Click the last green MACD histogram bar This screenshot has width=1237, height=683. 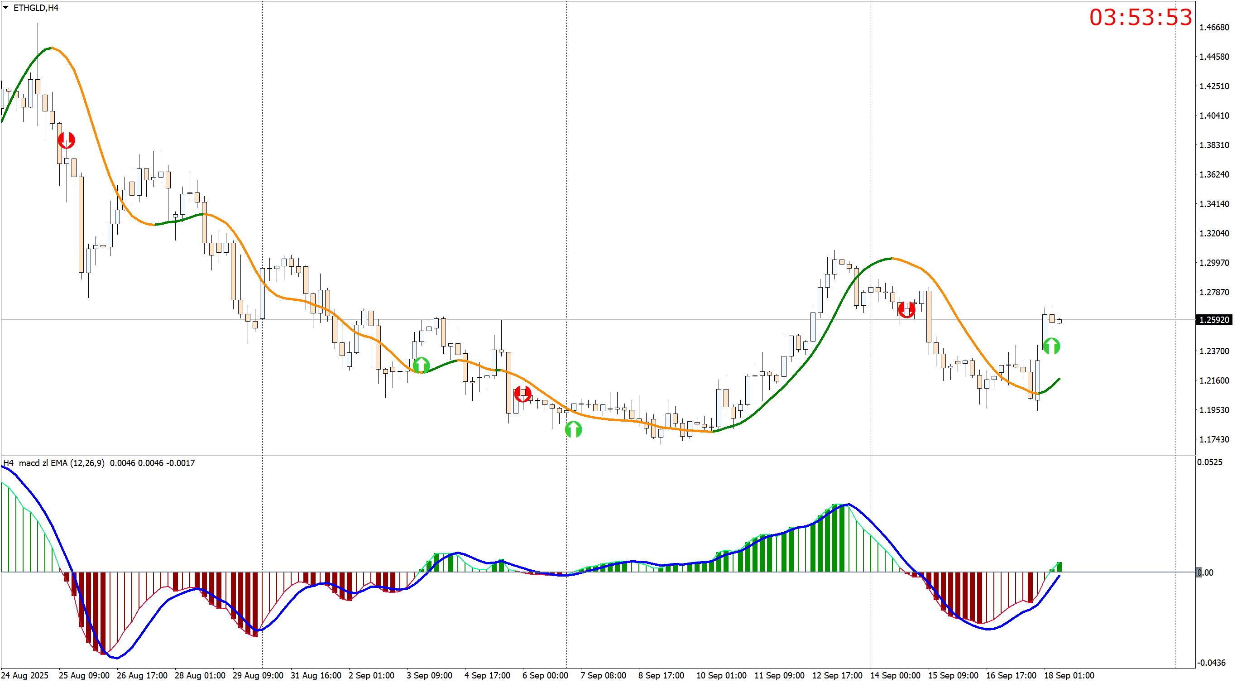click(x=1059, y=567)
